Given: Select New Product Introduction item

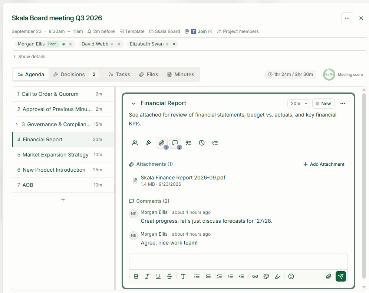Looking at the screenshot, I should tap(63, 170).
